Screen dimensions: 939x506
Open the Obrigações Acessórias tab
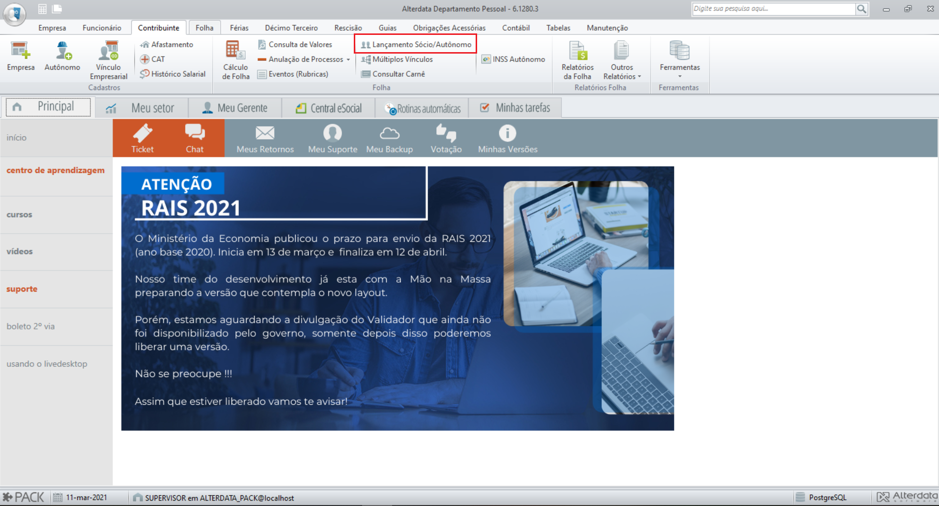[x=449, y=28]
